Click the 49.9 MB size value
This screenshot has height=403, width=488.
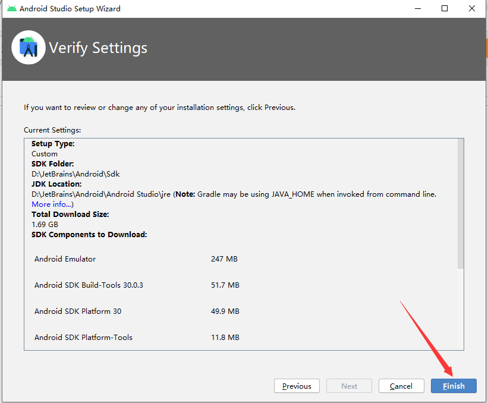click(x=225, y=311)
